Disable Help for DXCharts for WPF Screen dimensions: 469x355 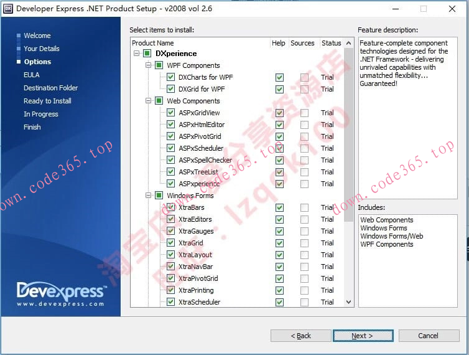(x=279, y=77)
